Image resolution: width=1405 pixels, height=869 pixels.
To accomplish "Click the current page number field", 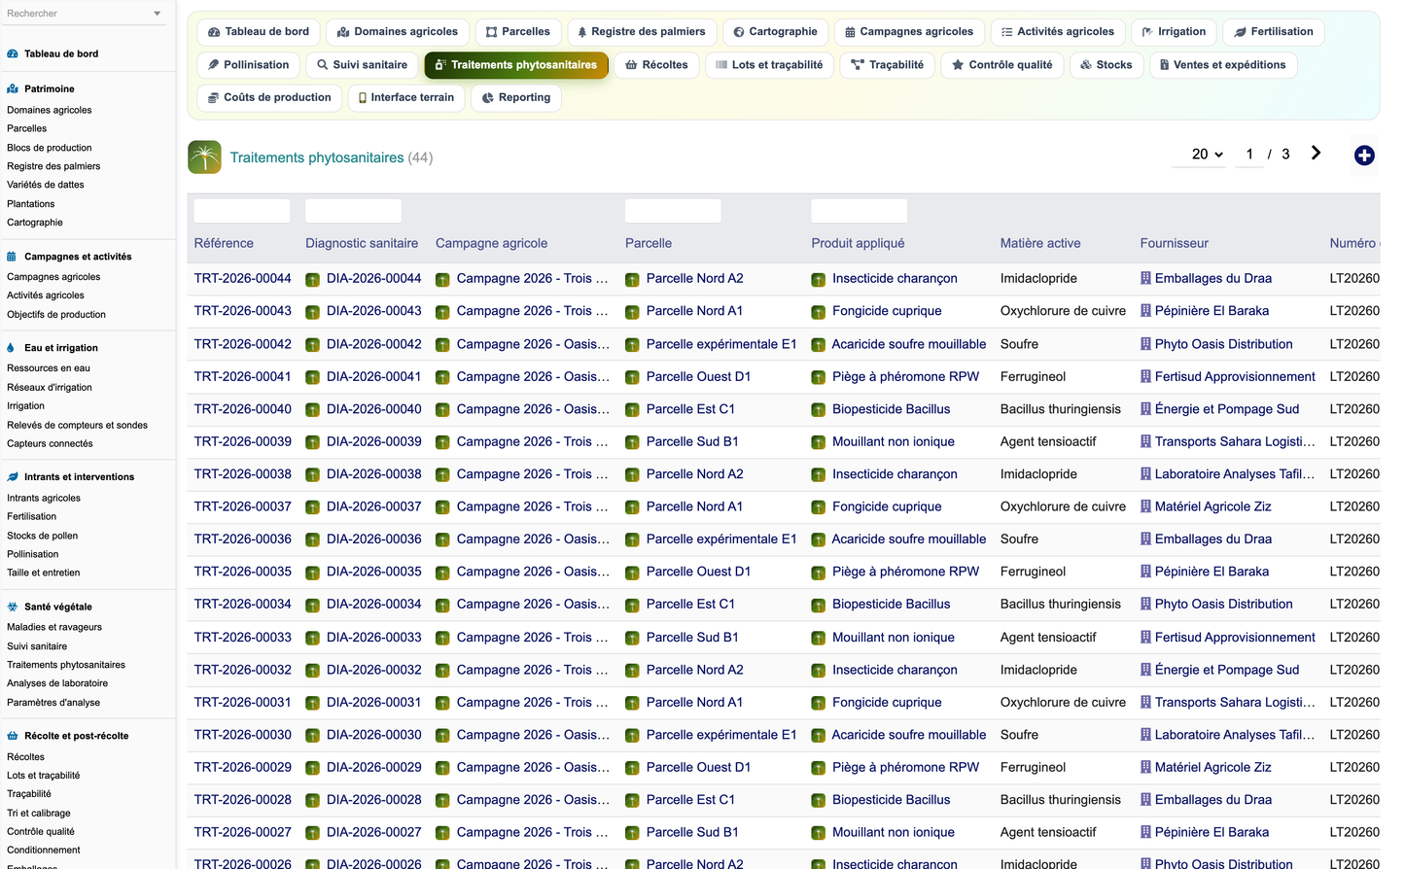I will click(1249, 155).
